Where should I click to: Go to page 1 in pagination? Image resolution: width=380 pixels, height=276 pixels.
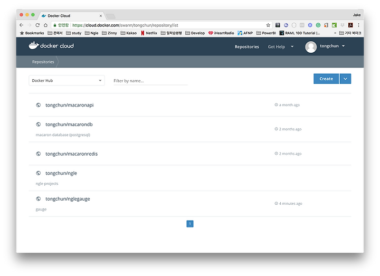(190, 224)
